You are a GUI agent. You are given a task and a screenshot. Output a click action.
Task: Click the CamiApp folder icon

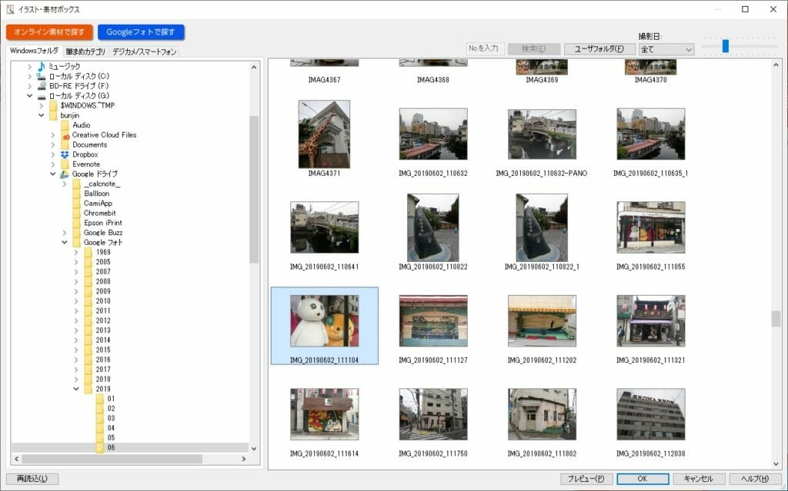76,204
